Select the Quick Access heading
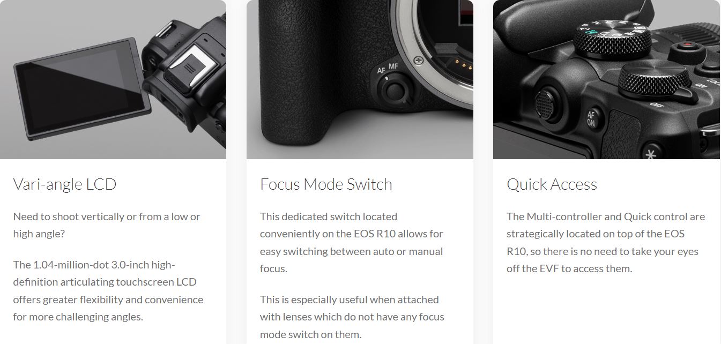Image resolution: width=721 pixels, height=344 pixels. pos(552,184)
